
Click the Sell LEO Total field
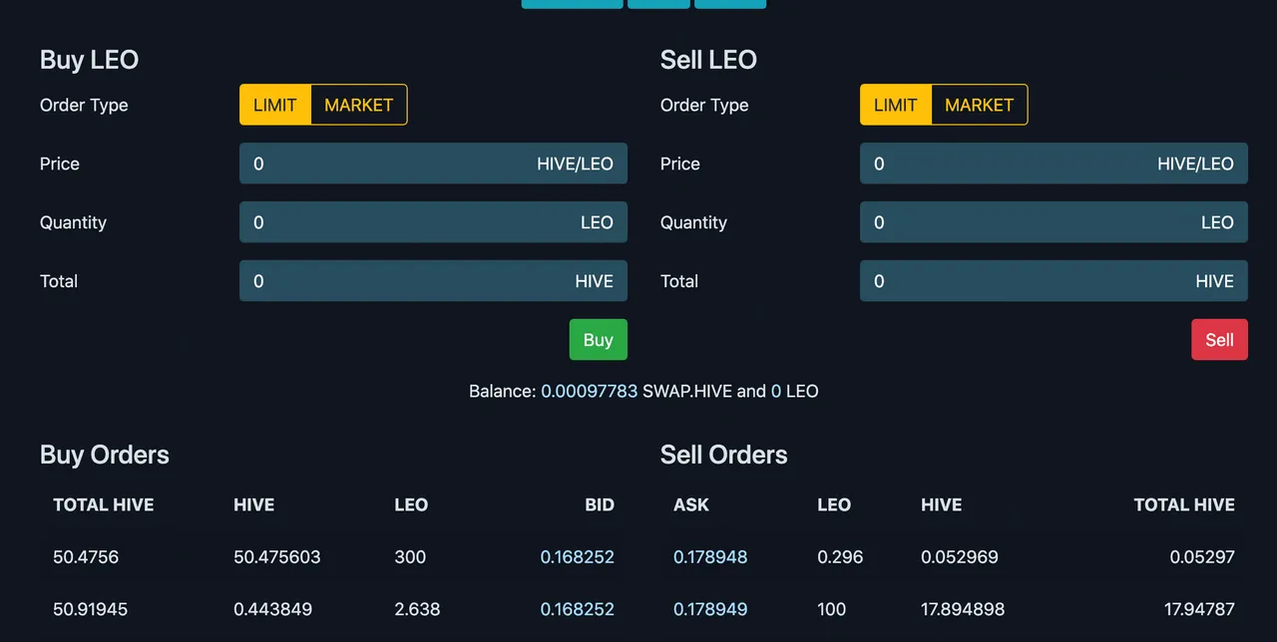[x=1054, y=281]
